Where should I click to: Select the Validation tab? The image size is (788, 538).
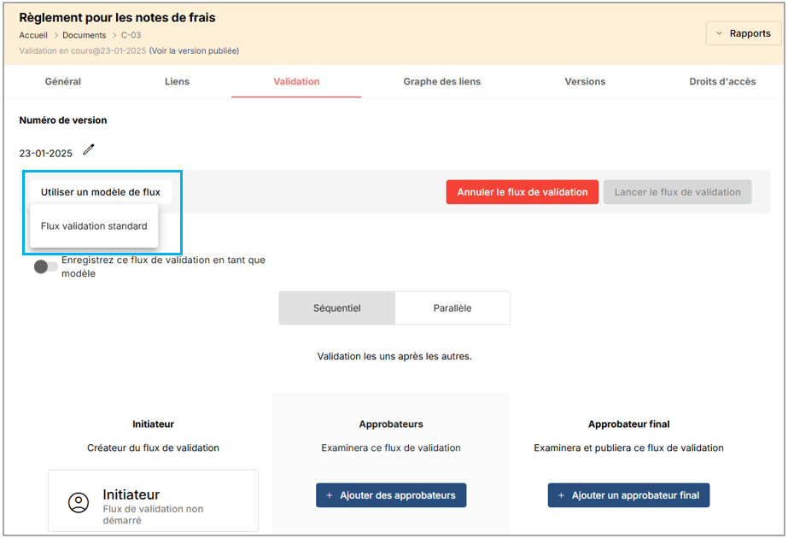[x=296, y=82]
